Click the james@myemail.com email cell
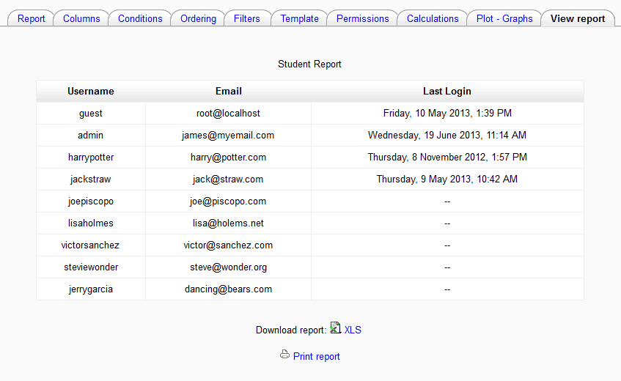This screenshot has width=621, height=381. pyautogui.click(x=228, y=136)
